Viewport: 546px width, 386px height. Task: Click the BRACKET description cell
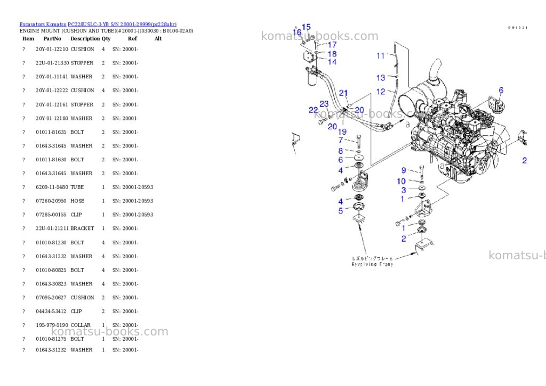(x=82, y=228)
